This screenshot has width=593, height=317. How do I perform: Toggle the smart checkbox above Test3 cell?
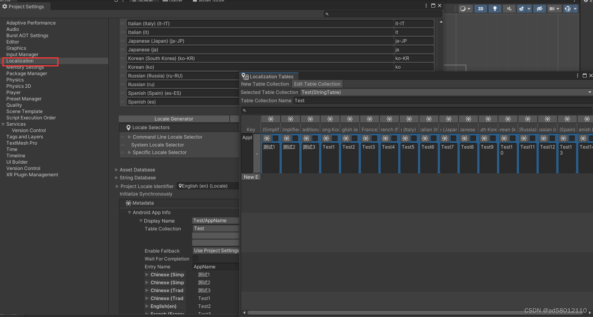[374, 138]
